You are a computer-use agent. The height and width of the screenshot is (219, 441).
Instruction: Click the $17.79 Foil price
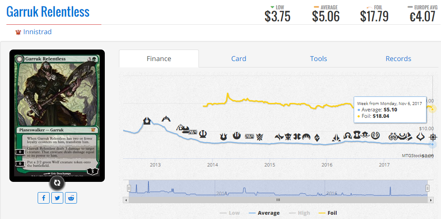pos(374,17)
